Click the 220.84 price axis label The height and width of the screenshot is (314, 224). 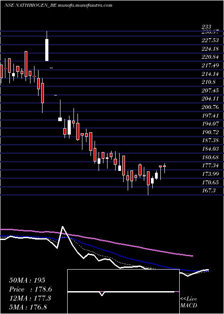coord(210,57)
